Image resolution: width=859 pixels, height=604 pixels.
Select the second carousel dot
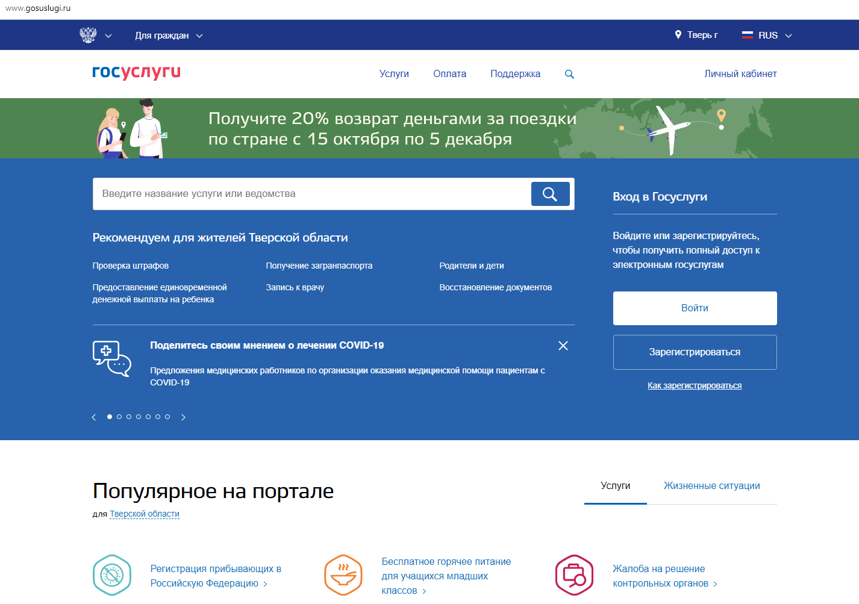pos(119,417)
